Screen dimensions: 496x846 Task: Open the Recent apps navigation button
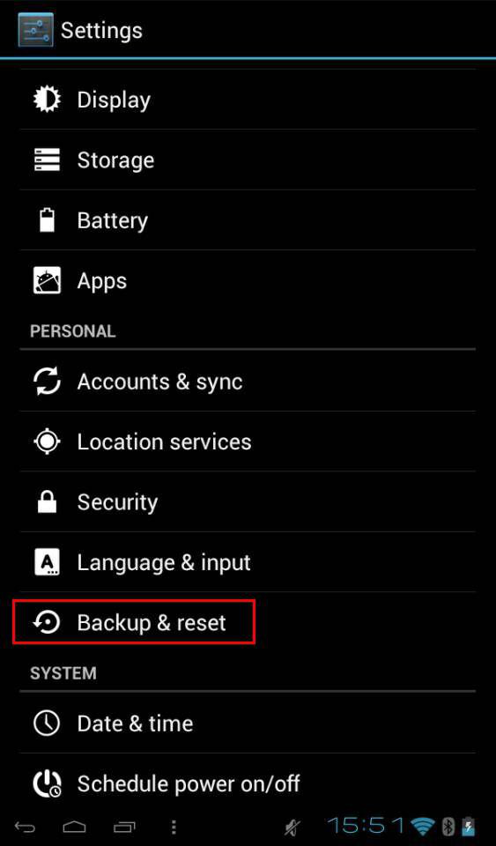click(x=124, y=827)
